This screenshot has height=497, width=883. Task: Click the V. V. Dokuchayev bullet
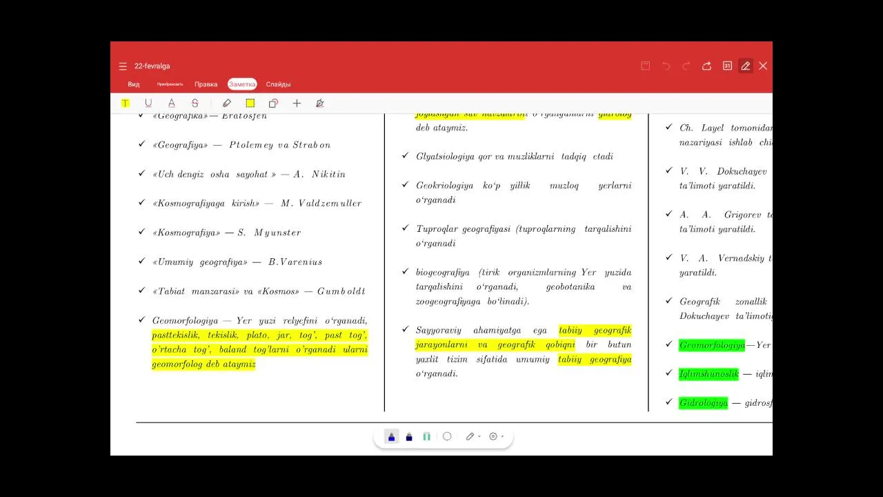[x=725, y=178]
